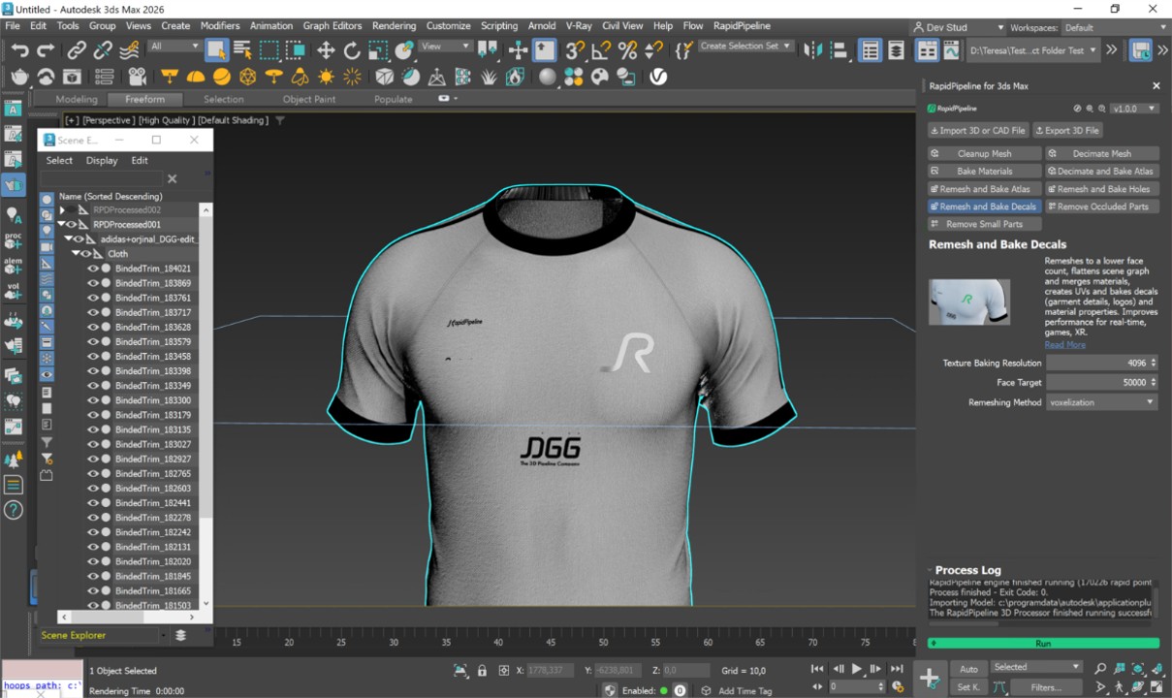Click the Zoom magnifier viewport icon

click(x=1100, y=669)
